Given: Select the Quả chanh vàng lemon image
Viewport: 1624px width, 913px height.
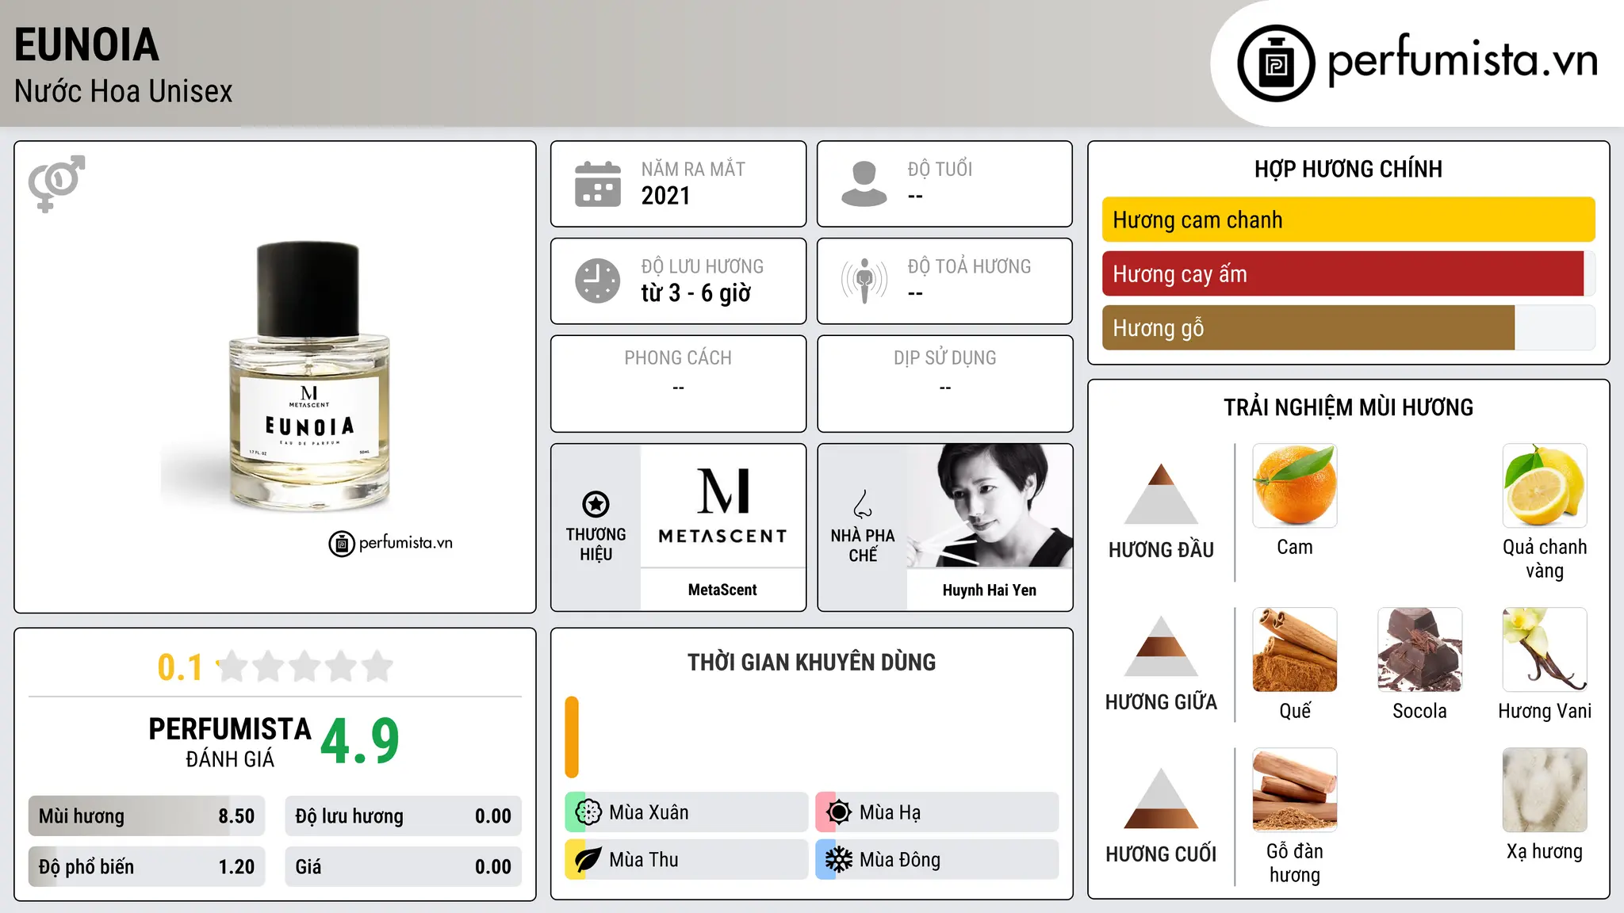Looking at the screenshot, I should (x=1545, y=486).
